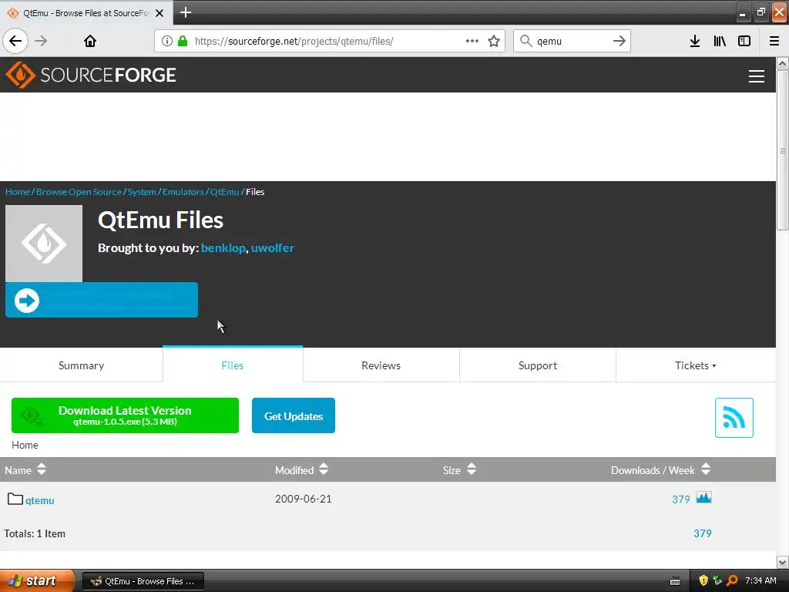
Task: Click the browser forward arrow
Action: 42,41
